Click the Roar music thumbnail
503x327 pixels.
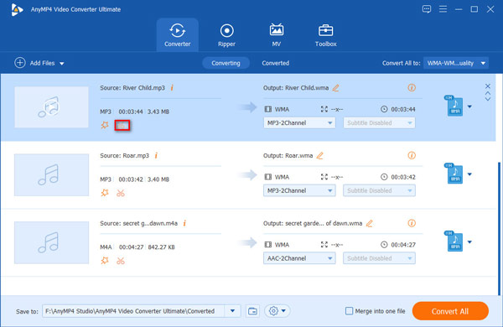click(x=51, y=175)
